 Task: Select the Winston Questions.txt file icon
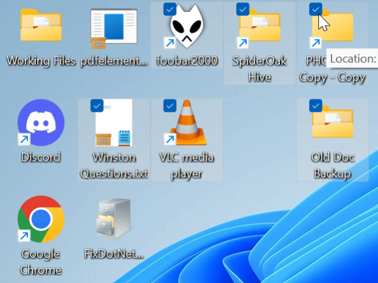click(x=114, y=122)
